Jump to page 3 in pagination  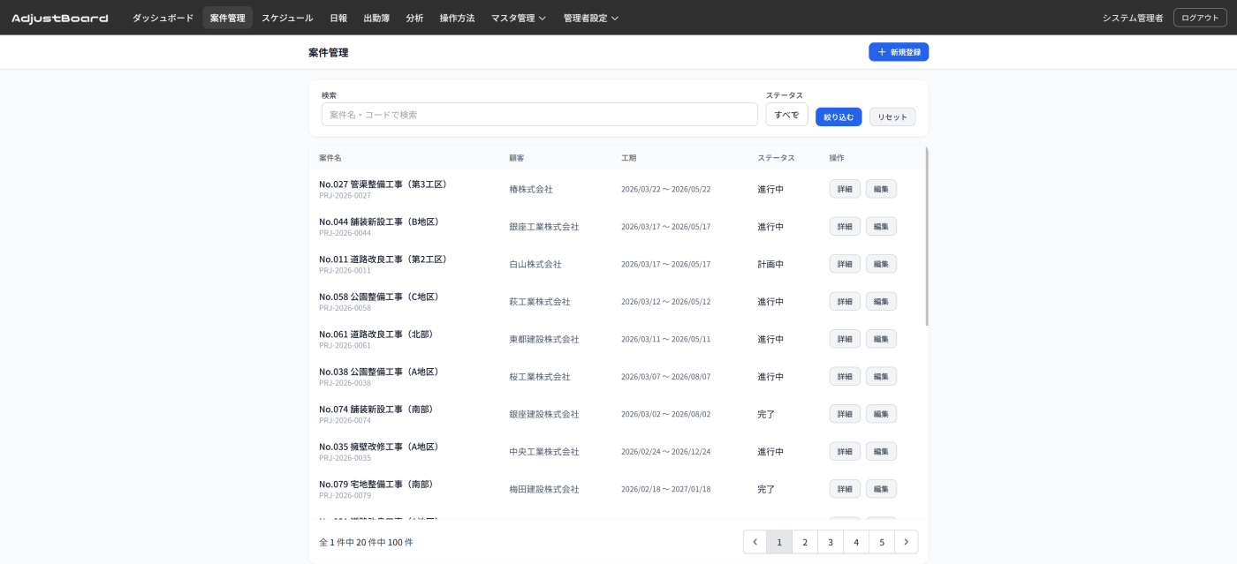(831, 542)
